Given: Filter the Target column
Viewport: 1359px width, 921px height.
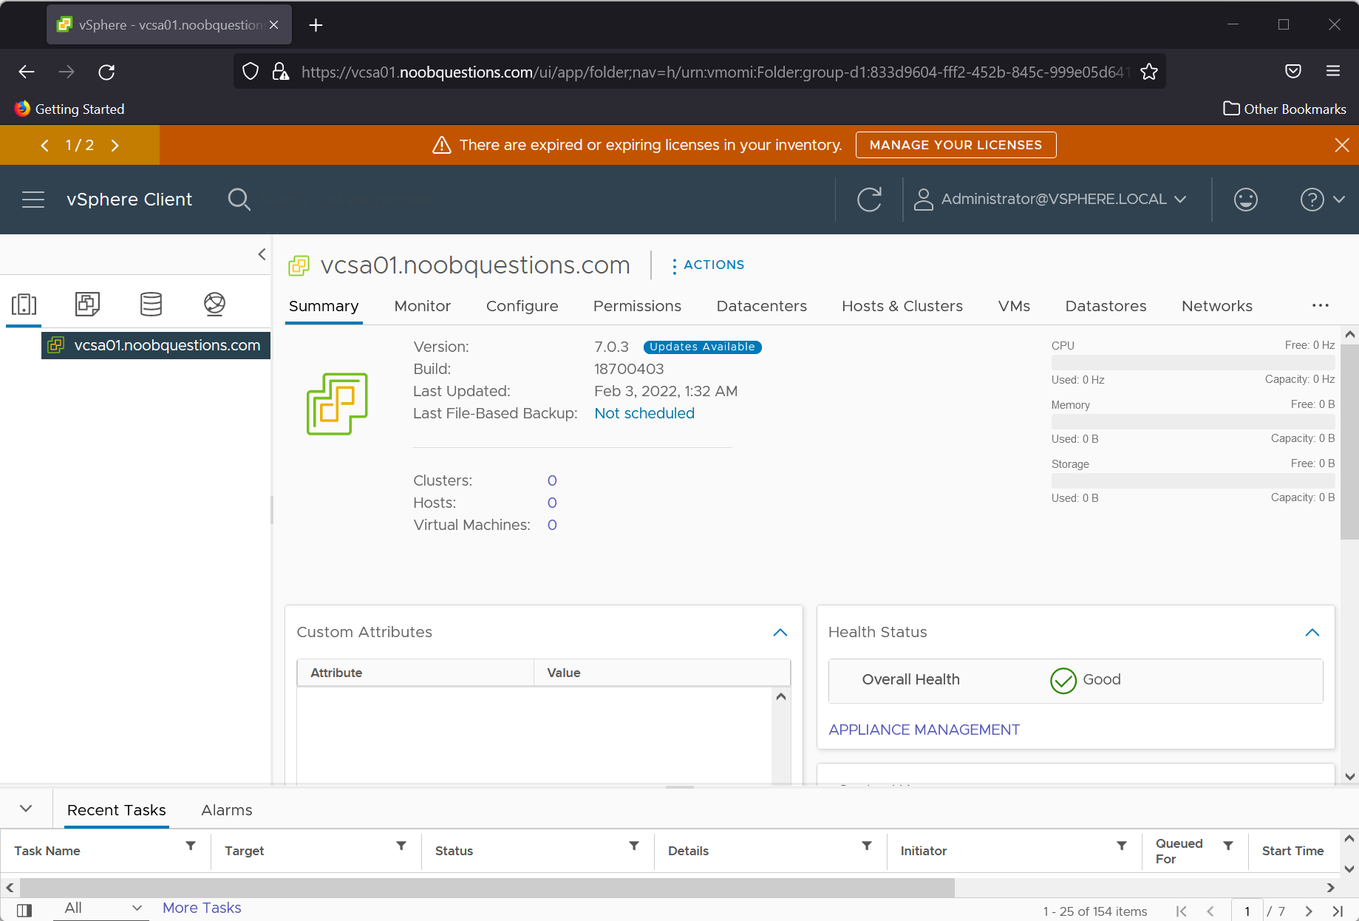Looking at the screenshot, I should point(401,846).
